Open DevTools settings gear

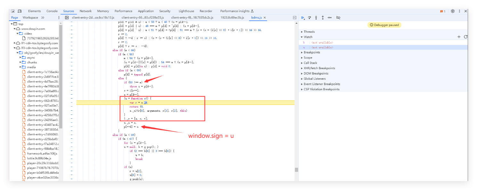point(453,11)
